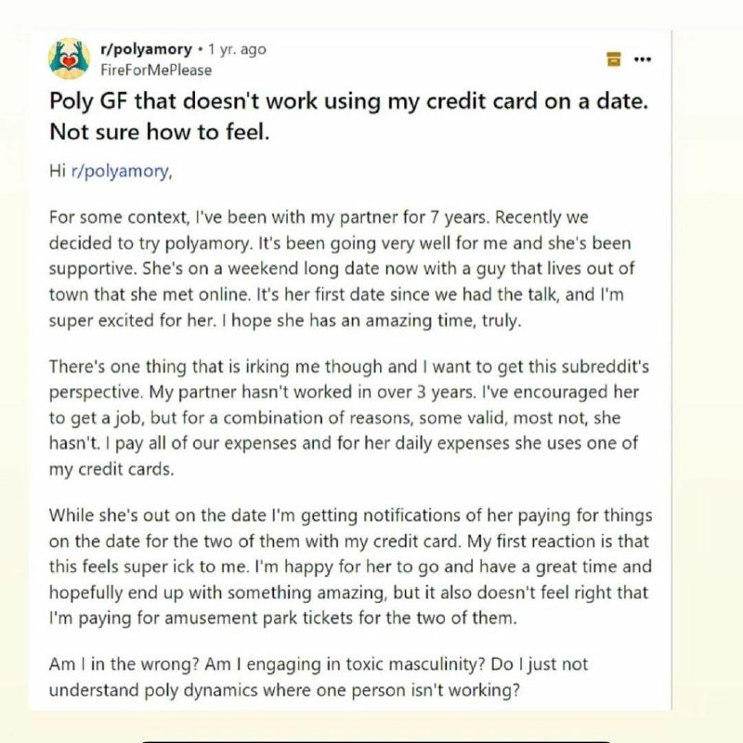
Task: Click the text 'my credit cards.' ending that paragraph
Action: 111,469
